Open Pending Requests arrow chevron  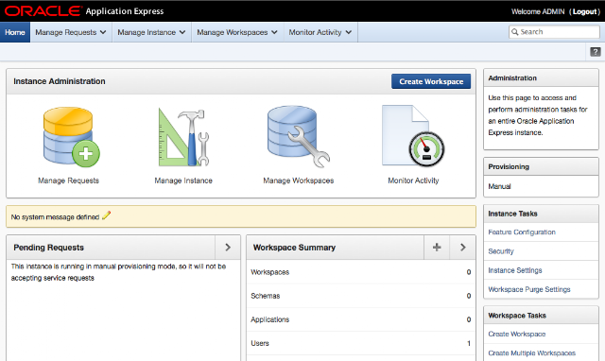tap(228, 248)
